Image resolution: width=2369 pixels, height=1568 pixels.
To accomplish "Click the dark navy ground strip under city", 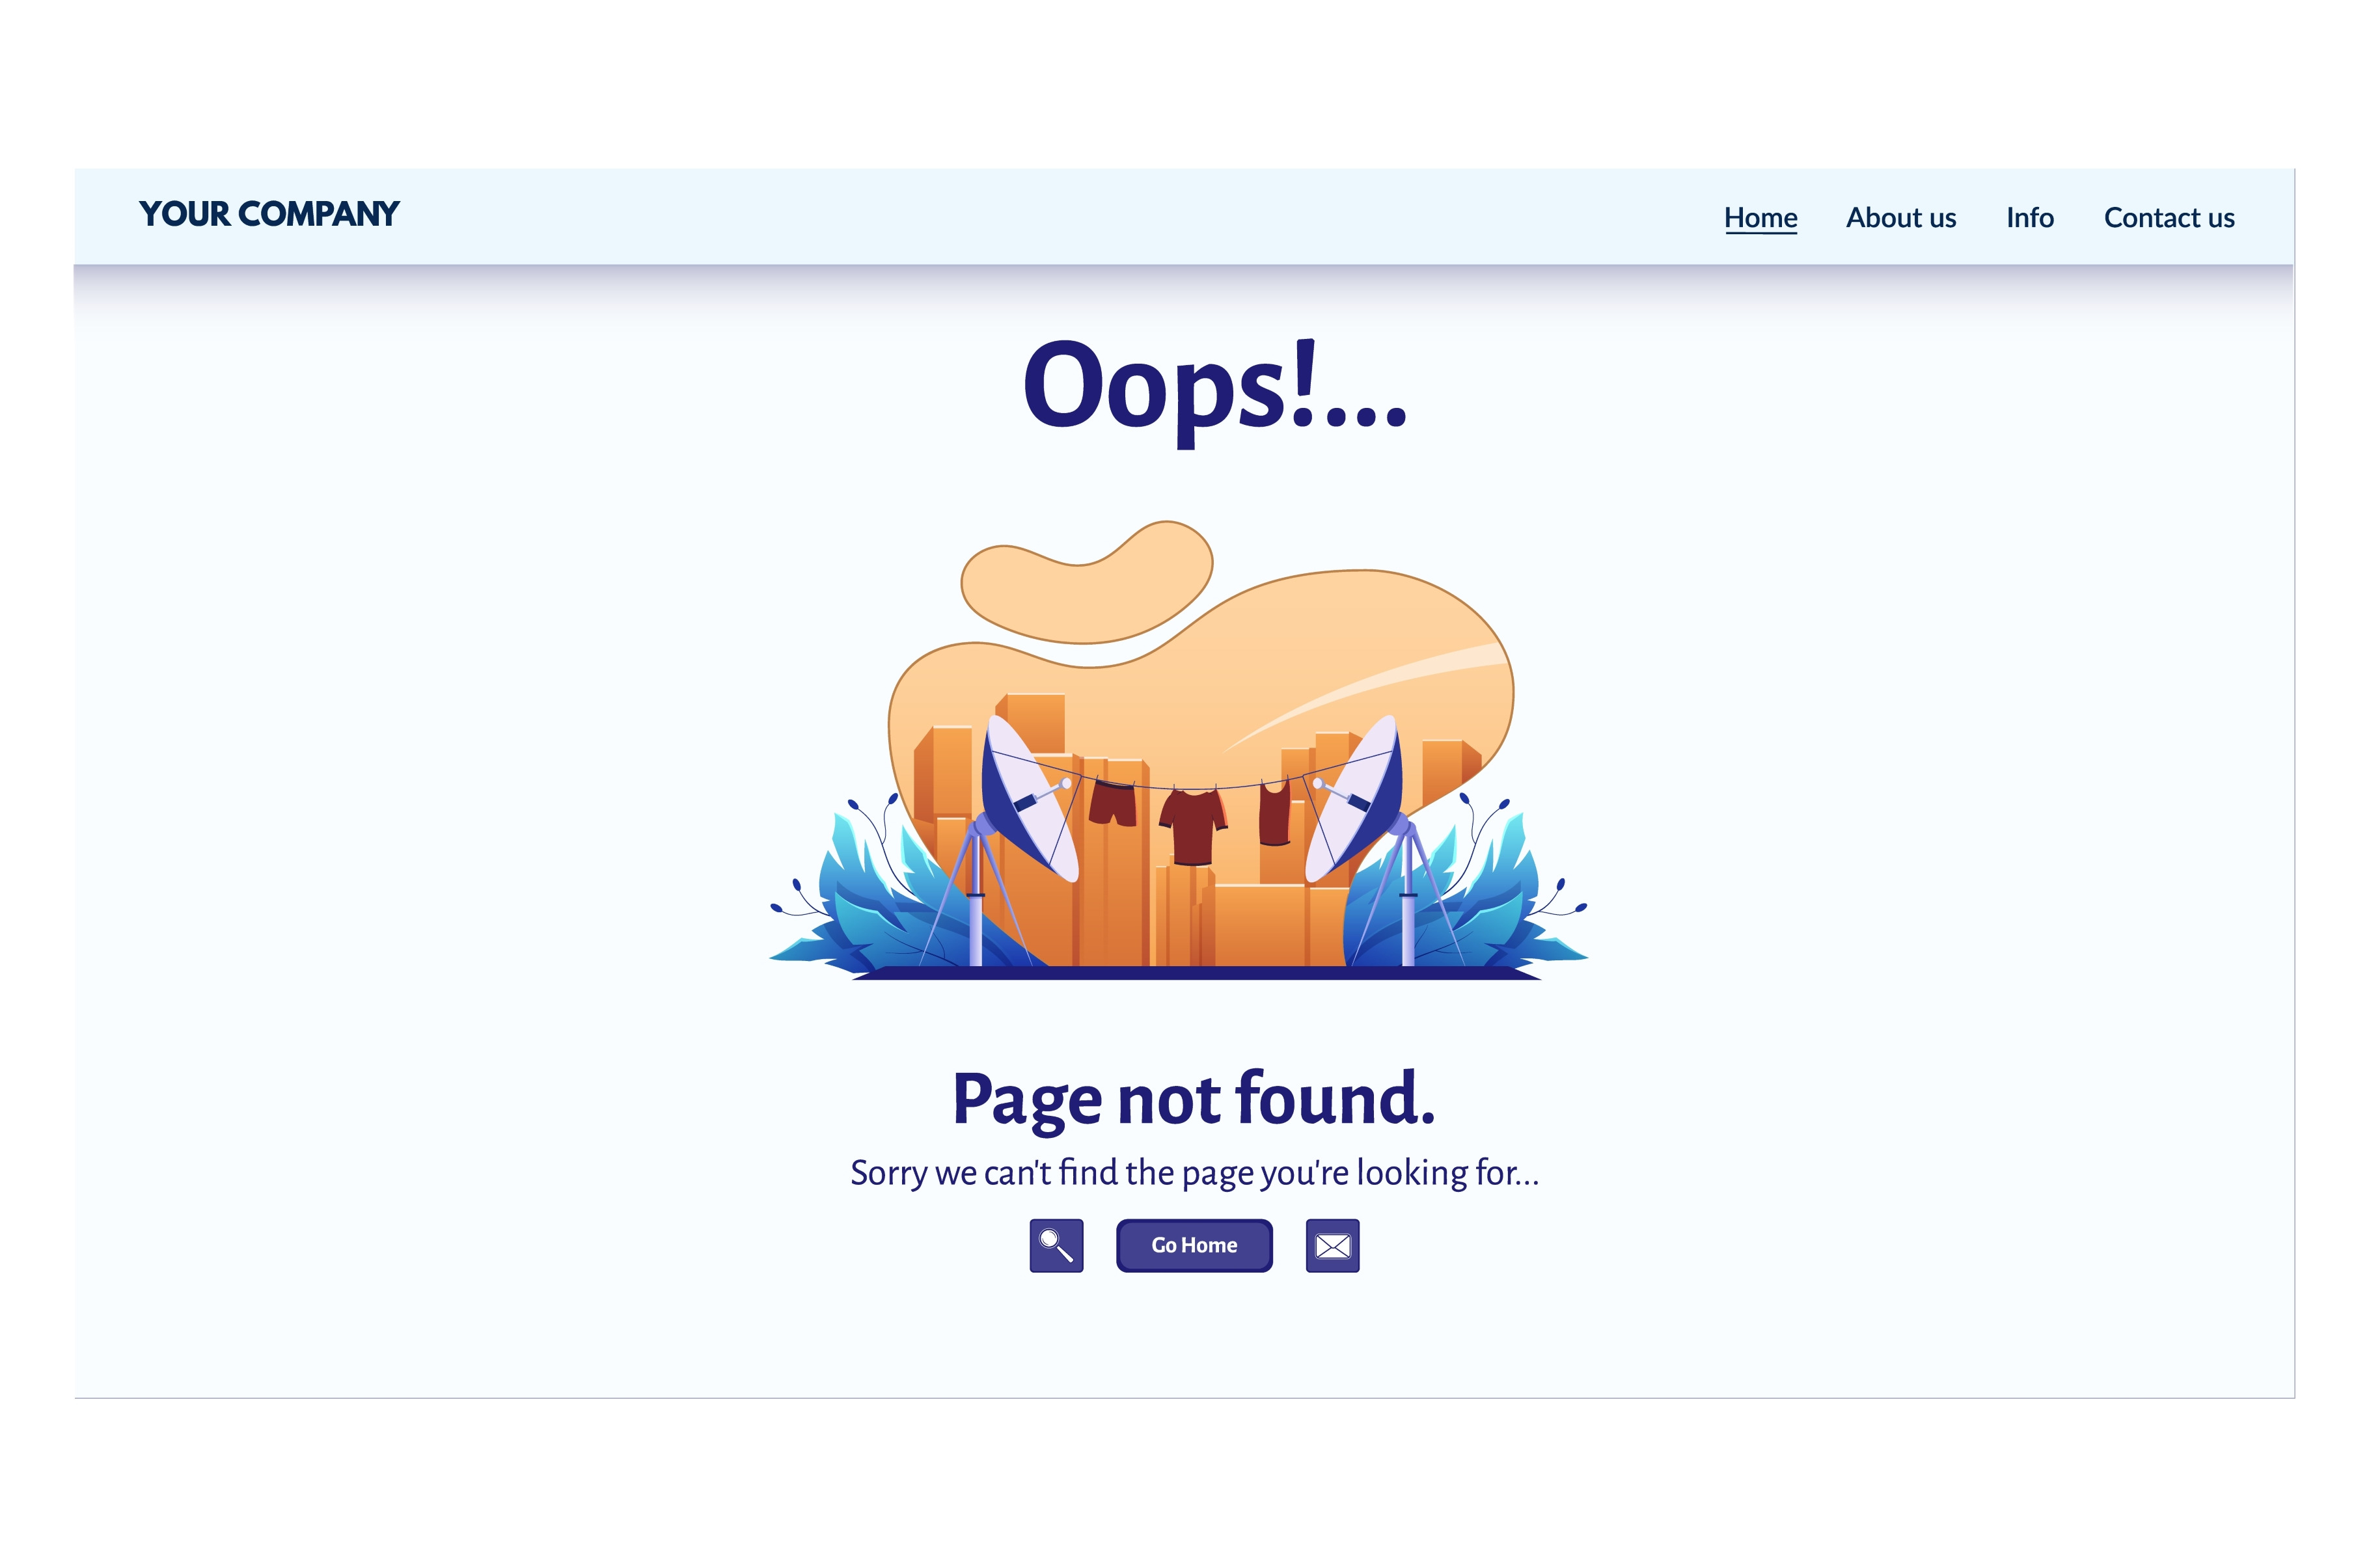I will click(1196, 973).
